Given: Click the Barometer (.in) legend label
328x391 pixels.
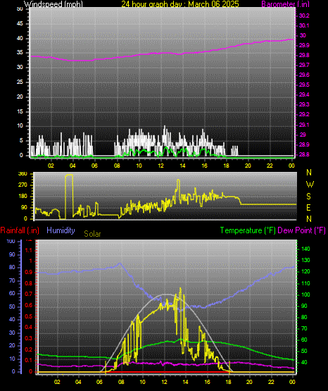Looking at the screenshot, I should tap(286, 4).
